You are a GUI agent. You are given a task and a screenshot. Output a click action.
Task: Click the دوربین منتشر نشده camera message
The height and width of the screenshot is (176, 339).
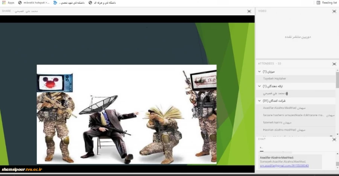coord(298,37)
